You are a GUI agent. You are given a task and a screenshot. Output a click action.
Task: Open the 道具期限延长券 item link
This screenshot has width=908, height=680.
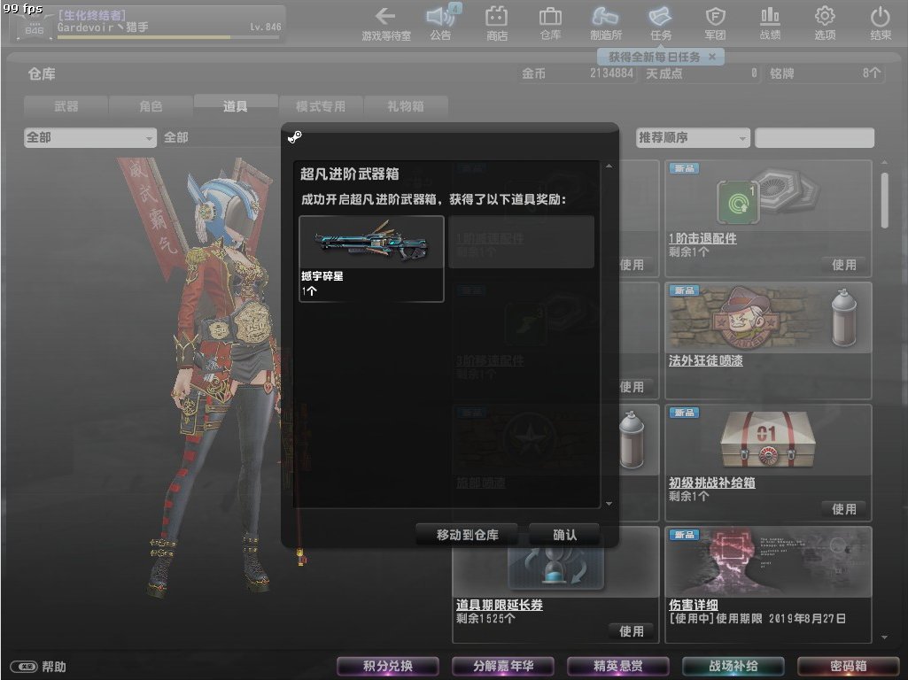coord(499,605)
